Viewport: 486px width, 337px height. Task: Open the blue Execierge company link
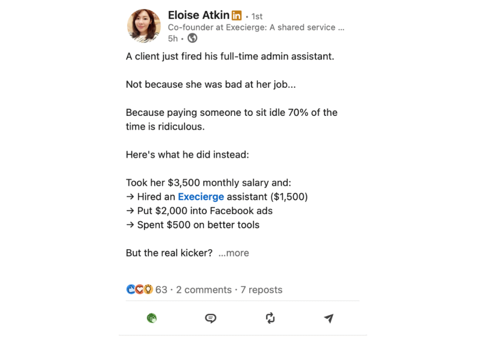(201, 197)
